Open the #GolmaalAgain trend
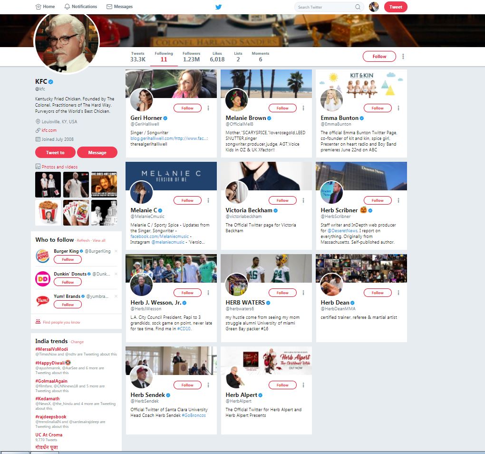The image size is (485, 454). tap(51, 381)
